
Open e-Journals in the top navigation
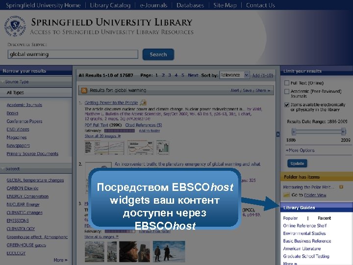[x=153, y=5]
